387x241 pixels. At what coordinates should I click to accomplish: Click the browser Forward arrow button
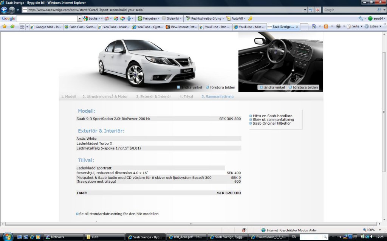click(12, 10)
